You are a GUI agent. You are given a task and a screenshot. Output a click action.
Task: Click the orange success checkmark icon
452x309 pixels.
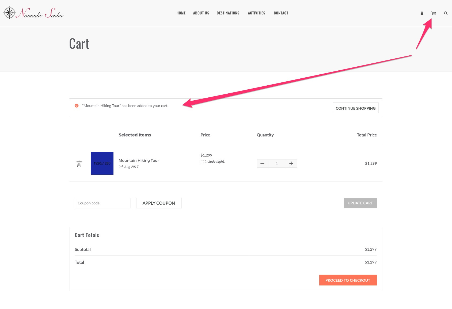pyautogui.click(x=77, y=106)
